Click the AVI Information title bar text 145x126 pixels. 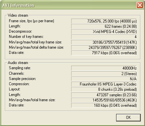coord(18,6)
